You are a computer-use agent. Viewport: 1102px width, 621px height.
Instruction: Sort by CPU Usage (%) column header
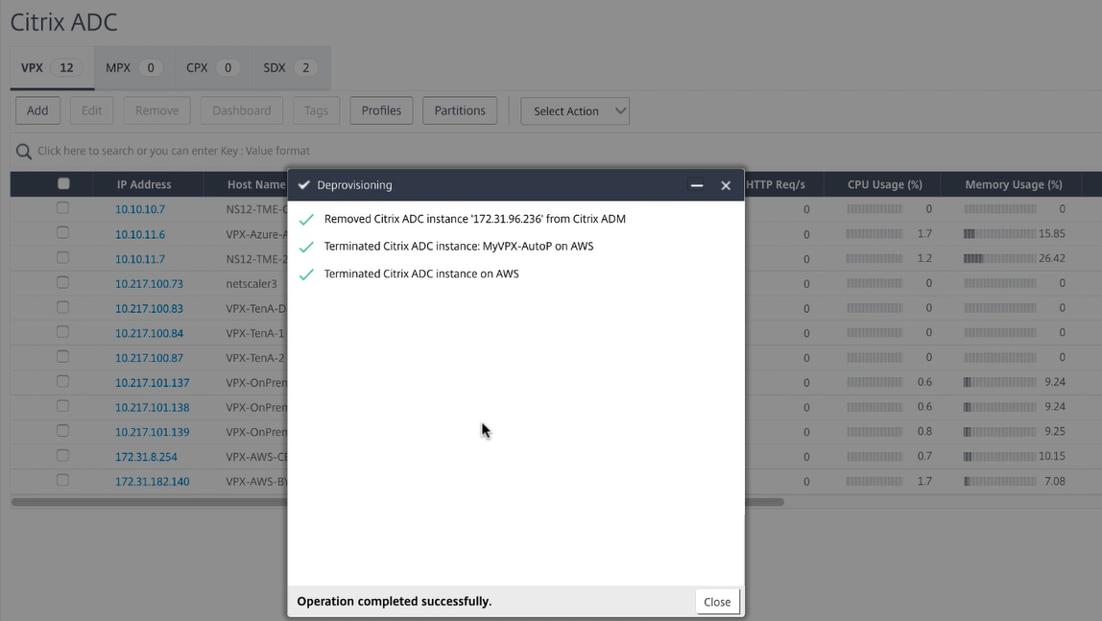click(x=885, y=184)
